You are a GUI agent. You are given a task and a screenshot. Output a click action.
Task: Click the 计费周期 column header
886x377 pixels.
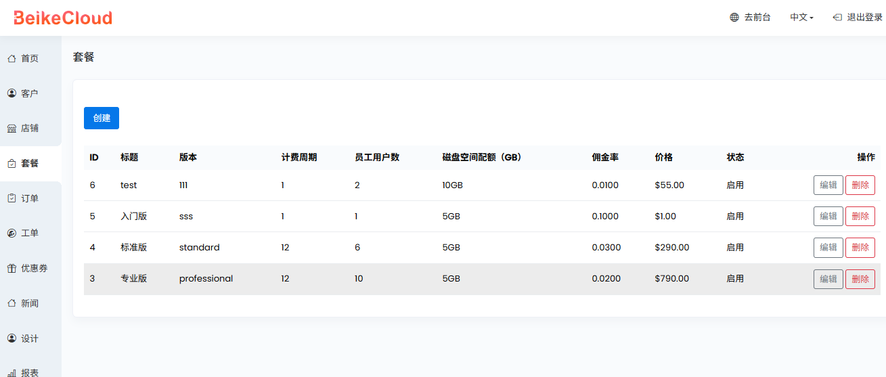(299, 157)
